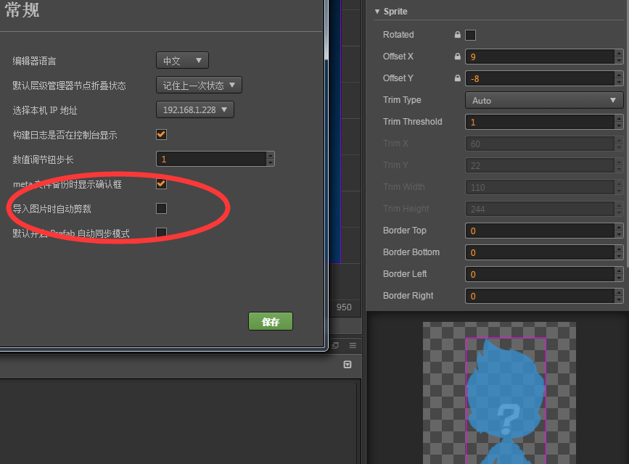The height and width of the screenshot is (464, 629).
Task: Click the panel popout icon below preferences dialog
Action: tap(335, 345)
